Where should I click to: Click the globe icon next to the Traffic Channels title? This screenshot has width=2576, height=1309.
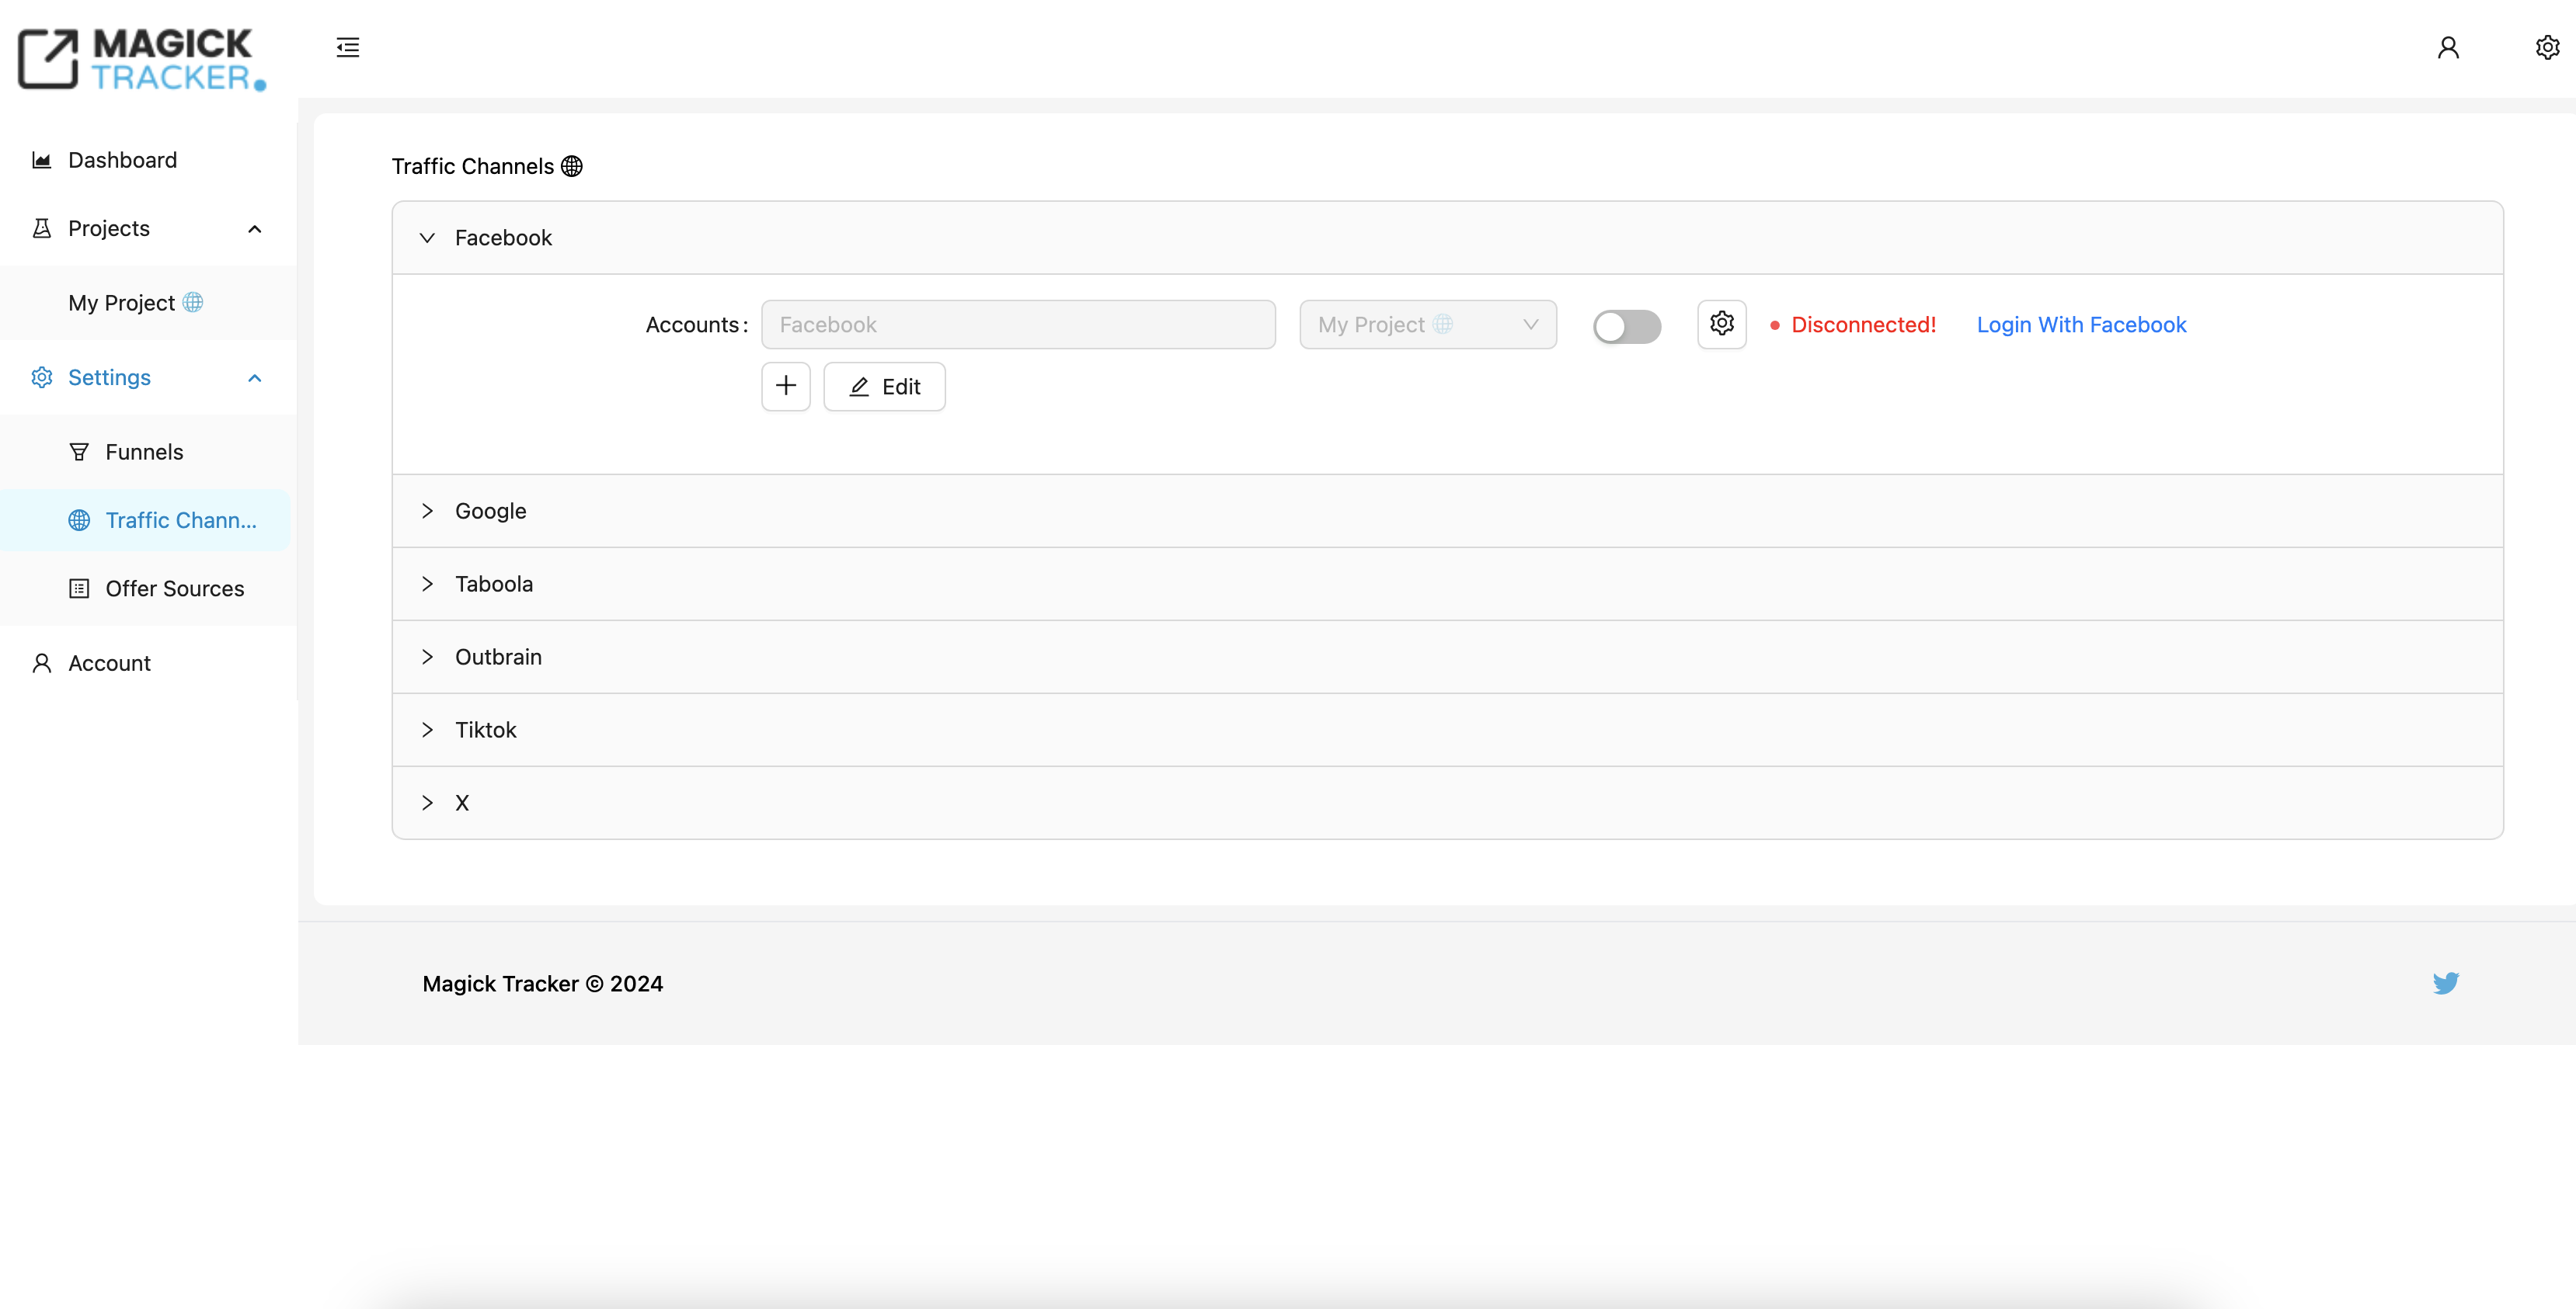[572, 166]
